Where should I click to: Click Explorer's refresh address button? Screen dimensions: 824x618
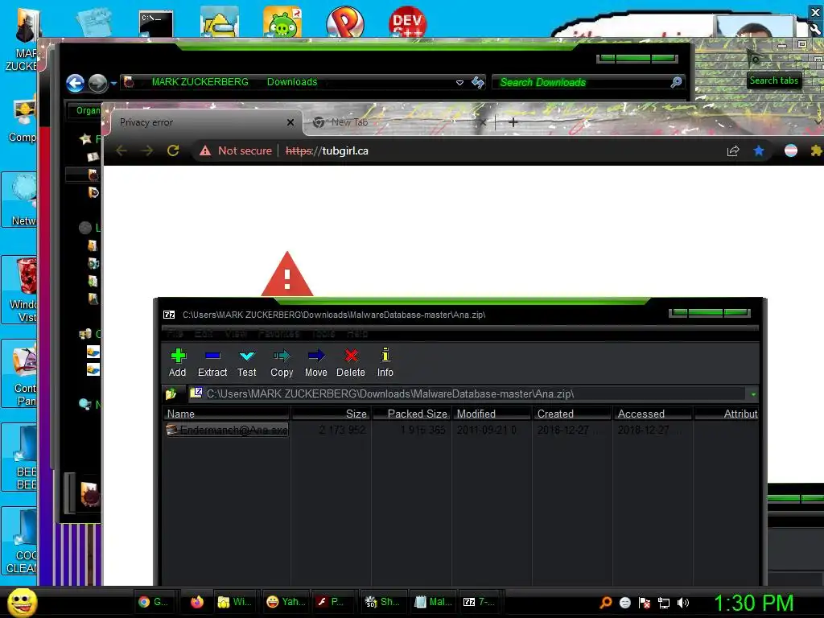pyautogui.click(x=478, y=82)
